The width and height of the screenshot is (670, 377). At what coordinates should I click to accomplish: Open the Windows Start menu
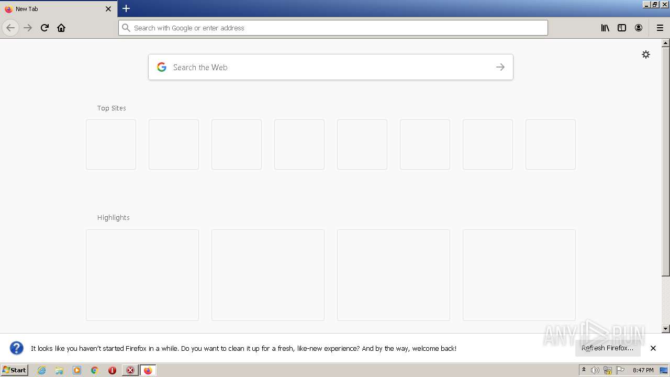coord(14,370)
